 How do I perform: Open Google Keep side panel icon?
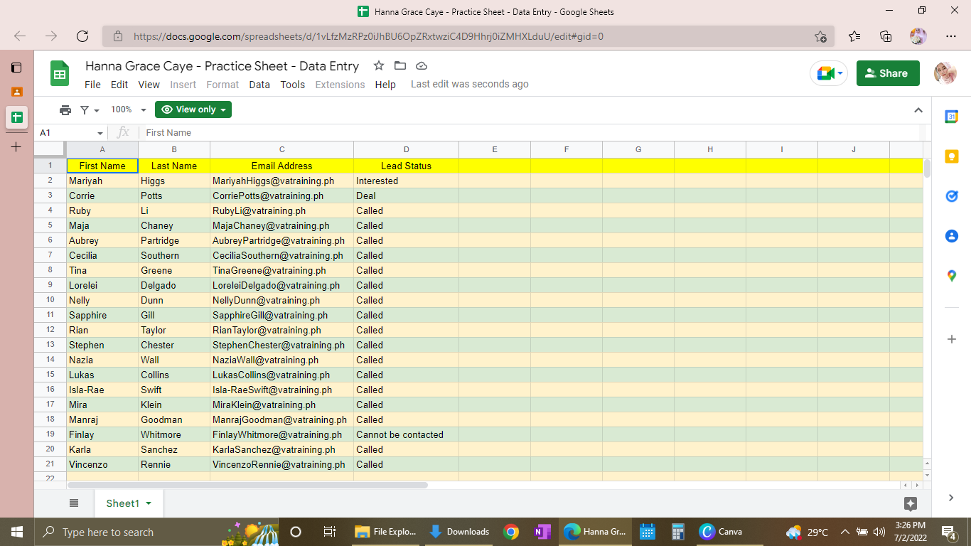click(952, 156)
